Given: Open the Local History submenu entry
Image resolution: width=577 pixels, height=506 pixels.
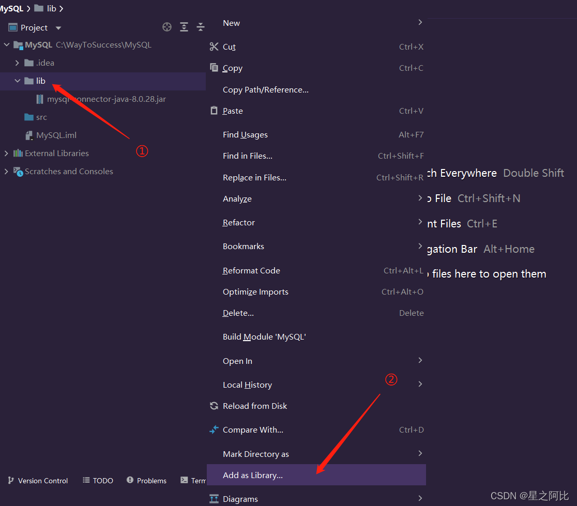Looking at the screenshot, I should pyautogui.click(x=316, y=385).
